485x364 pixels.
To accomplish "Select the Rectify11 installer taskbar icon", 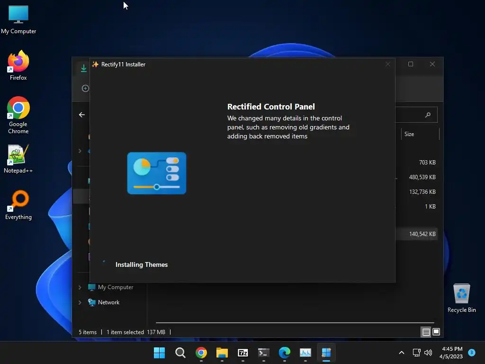I will point(326,353).
